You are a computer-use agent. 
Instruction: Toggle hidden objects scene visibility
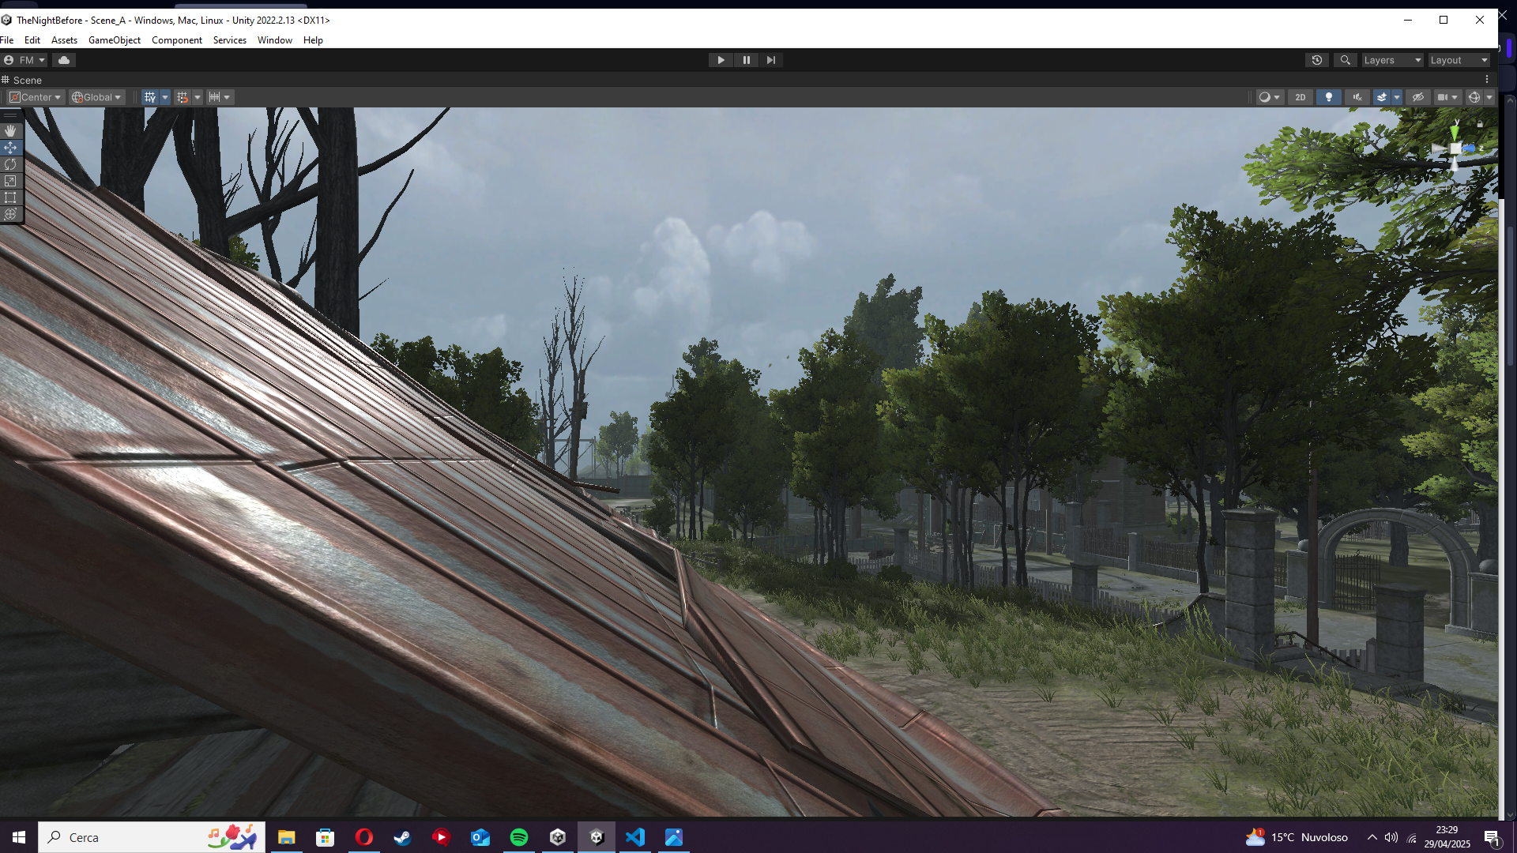(1418, 97)
